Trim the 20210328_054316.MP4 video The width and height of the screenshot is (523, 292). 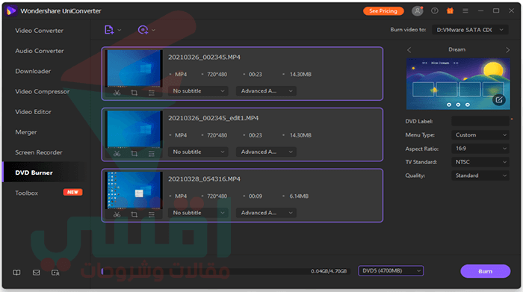coord(117,214)
